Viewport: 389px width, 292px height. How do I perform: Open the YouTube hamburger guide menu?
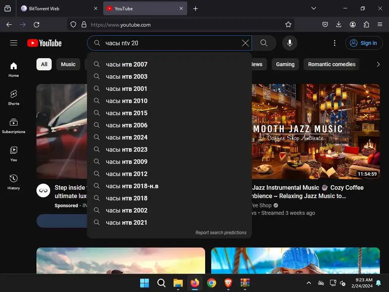pos(14,43)
